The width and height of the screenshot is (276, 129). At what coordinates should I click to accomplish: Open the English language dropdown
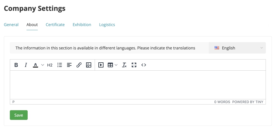pos(237,48)
